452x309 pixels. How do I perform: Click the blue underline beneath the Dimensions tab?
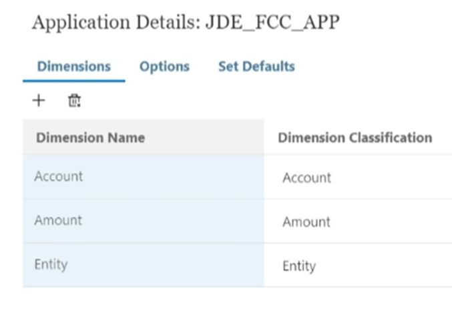74,81
